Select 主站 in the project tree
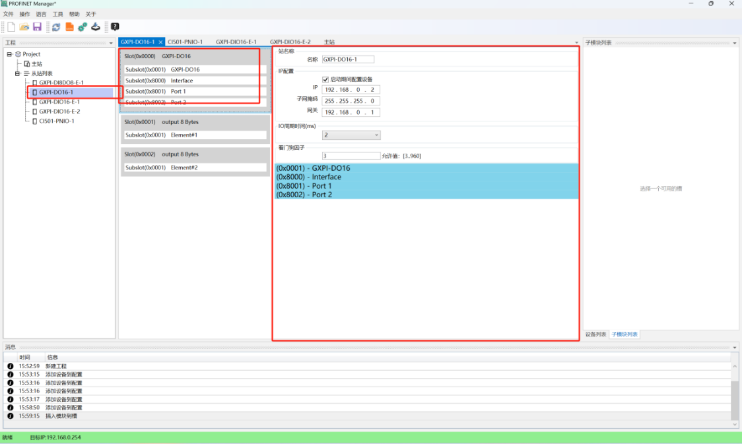This screenshot has width=742, height=444. 36,64
